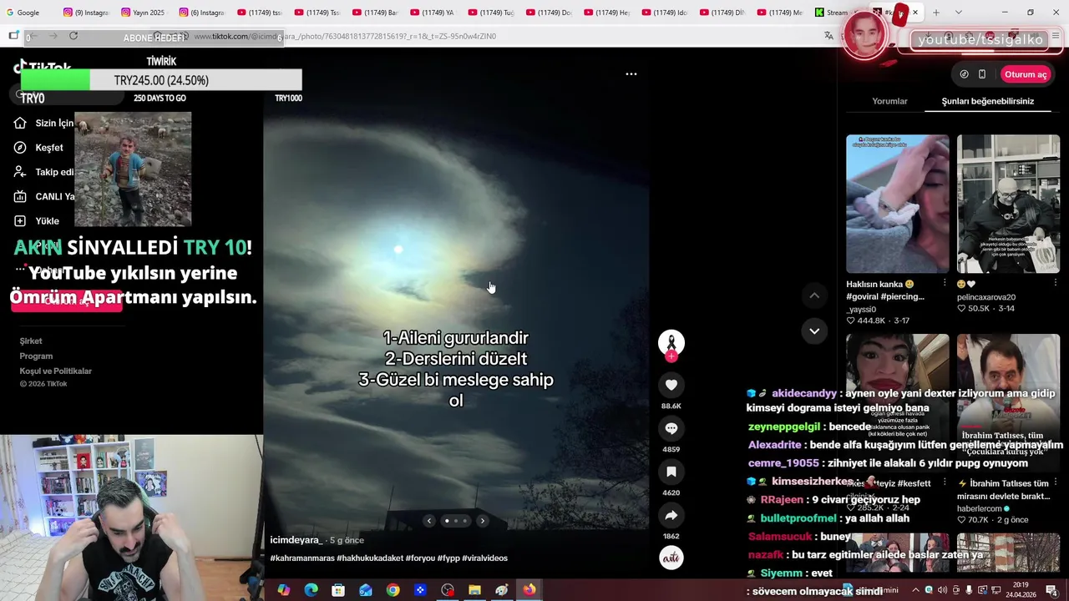Screen dimensions: 1069x601
Task: Open the #foryou hashtag
Action: coord(420,558)
